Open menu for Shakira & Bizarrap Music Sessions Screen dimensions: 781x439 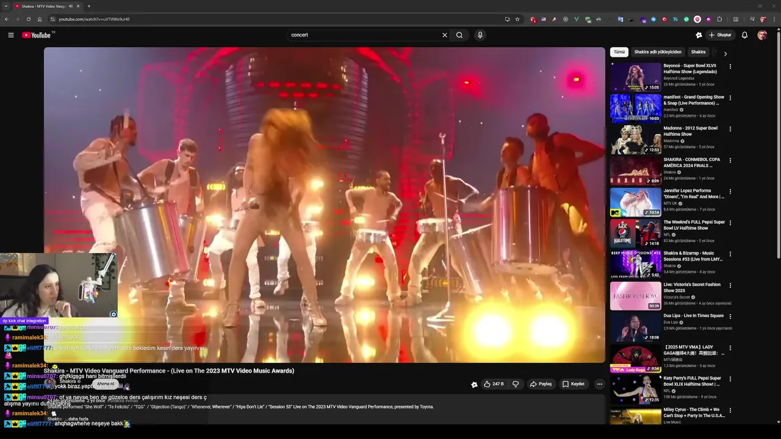(x=730, y=254)
